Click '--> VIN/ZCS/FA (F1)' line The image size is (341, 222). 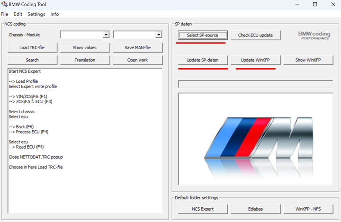pyautogui.click(x=28, y=97)
